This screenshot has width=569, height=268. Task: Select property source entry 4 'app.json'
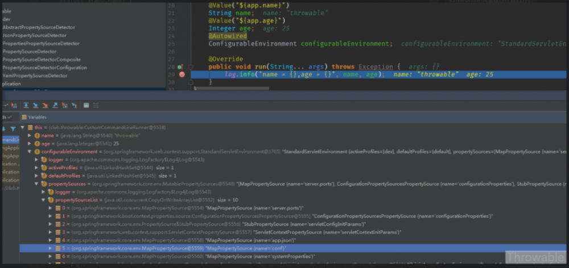(x=171, y=240)
